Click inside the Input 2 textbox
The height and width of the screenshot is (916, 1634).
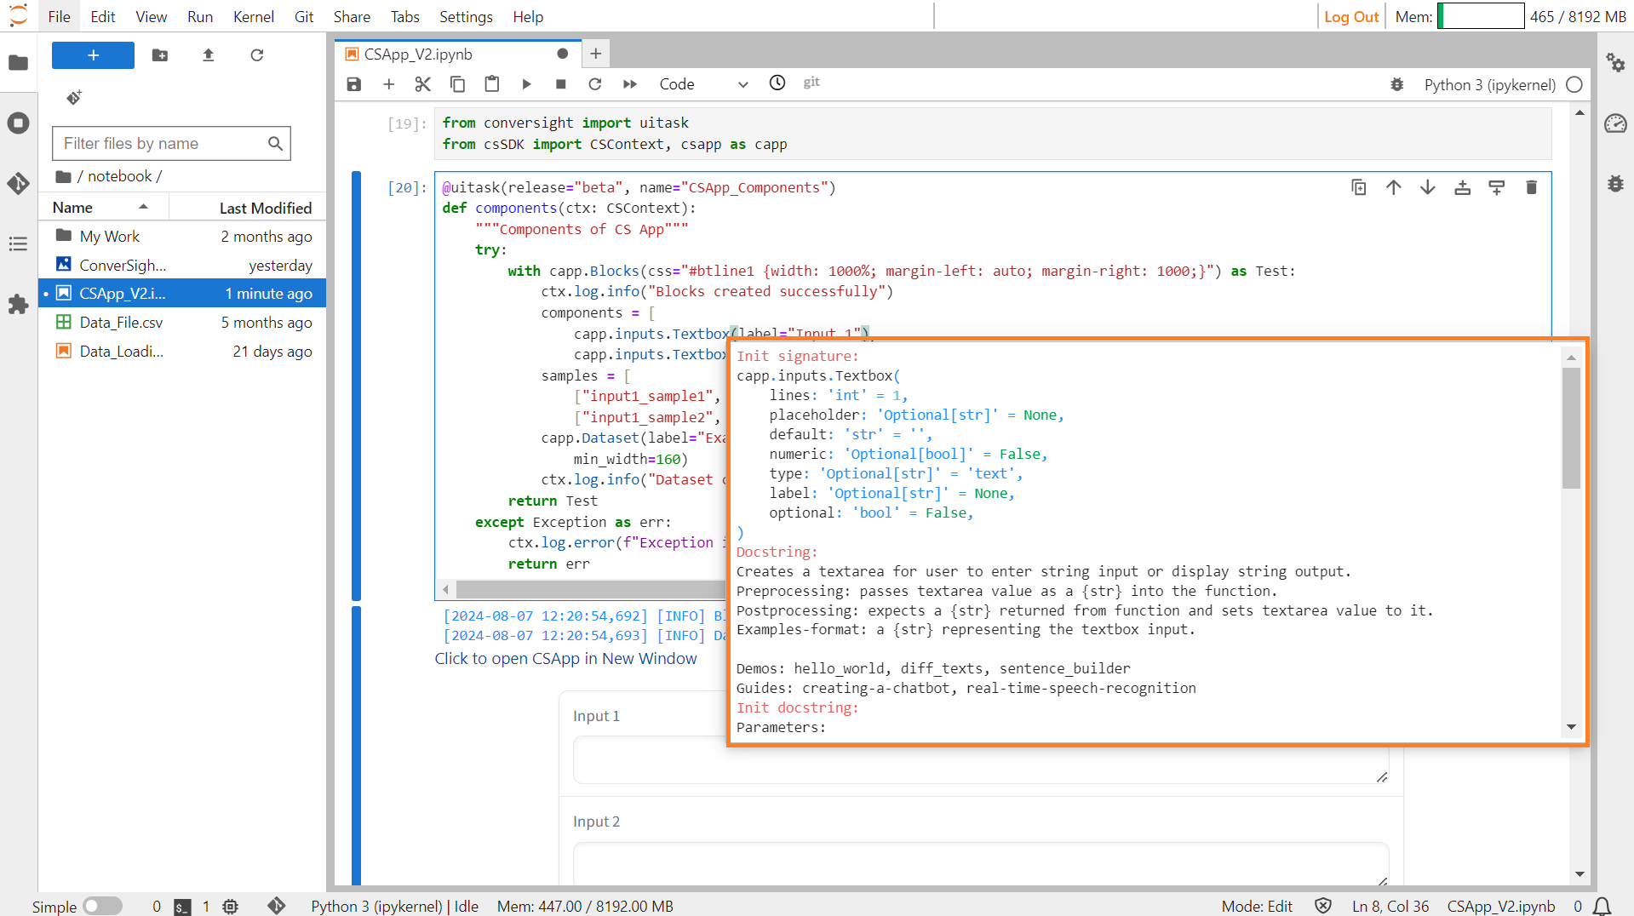coord(981,863)
